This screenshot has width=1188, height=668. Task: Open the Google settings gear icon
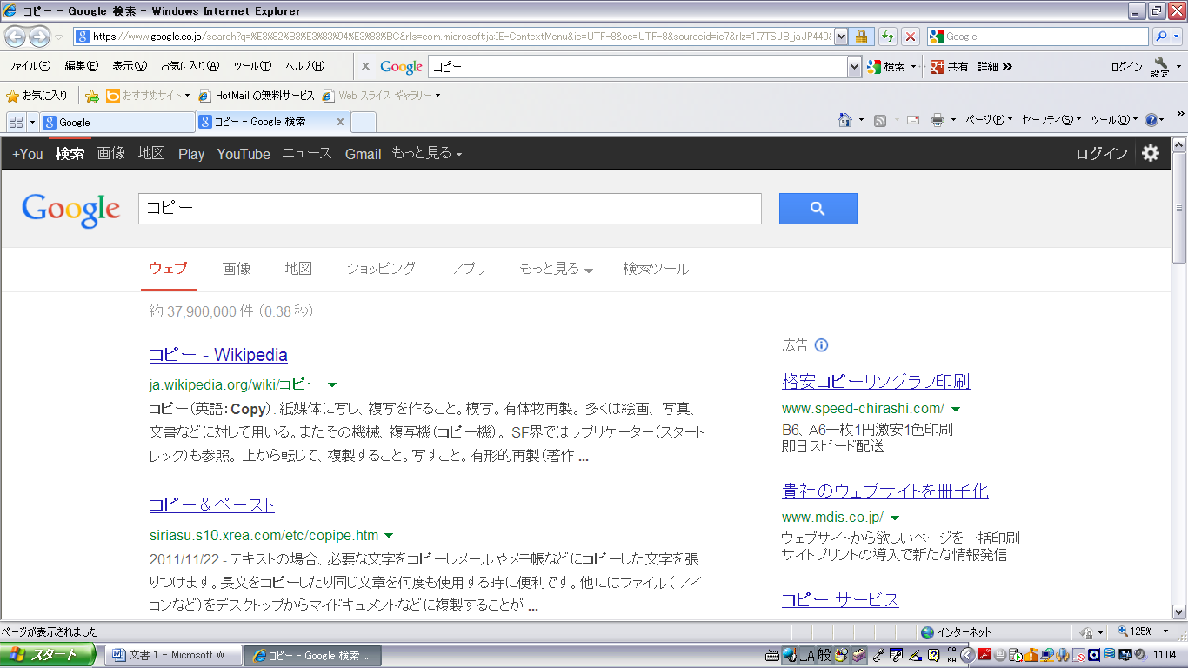point(1151,153)
